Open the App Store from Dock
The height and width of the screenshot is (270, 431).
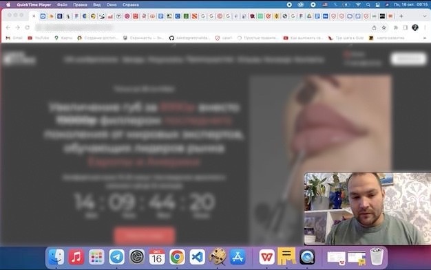click(238, 257)
